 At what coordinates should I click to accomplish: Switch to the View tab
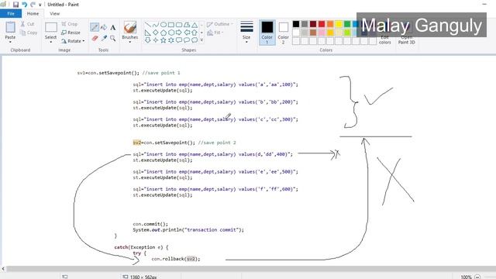tap(54, 14)
